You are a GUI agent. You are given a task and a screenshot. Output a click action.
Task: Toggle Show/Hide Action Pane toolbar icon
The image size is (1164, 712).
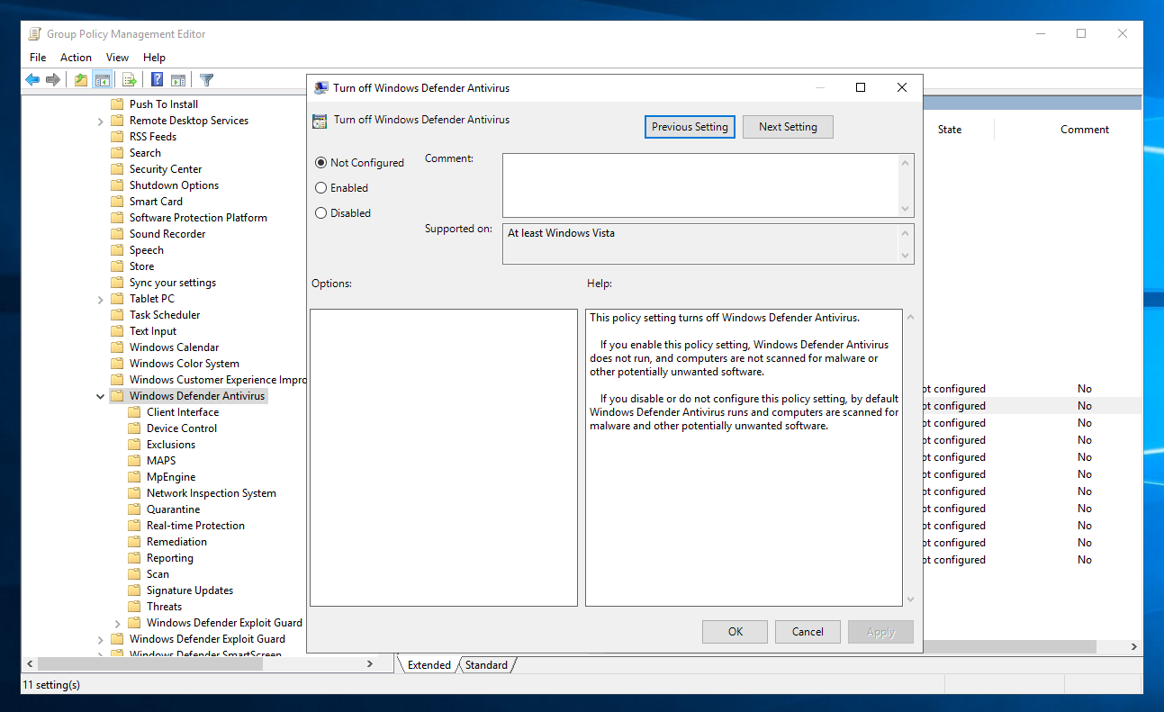point(178,80)
